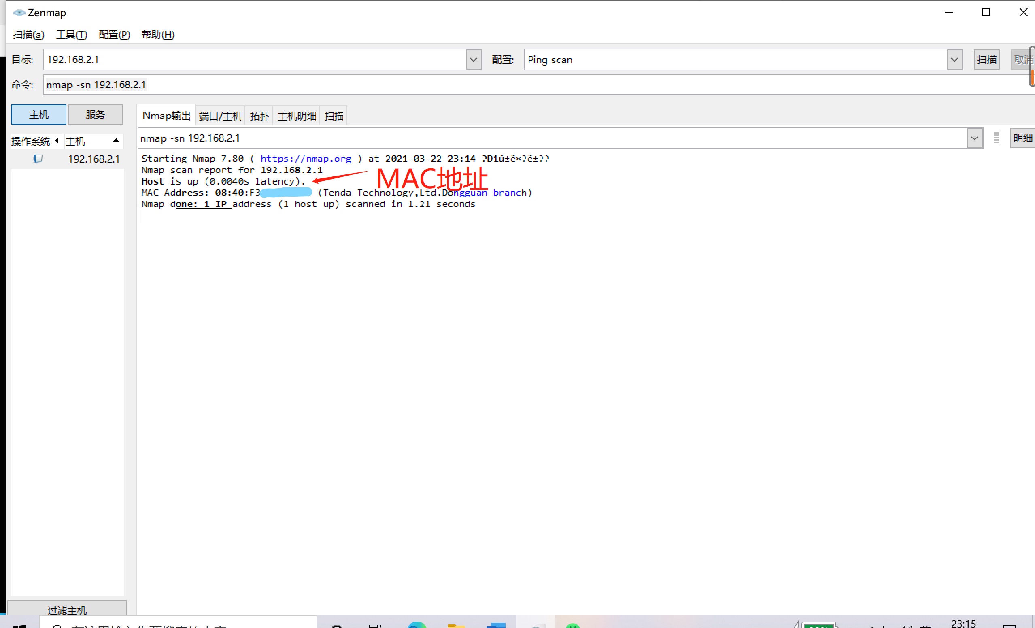Click the output view options grip icon
Screen dimensions: 1035x628
point(997,138)
